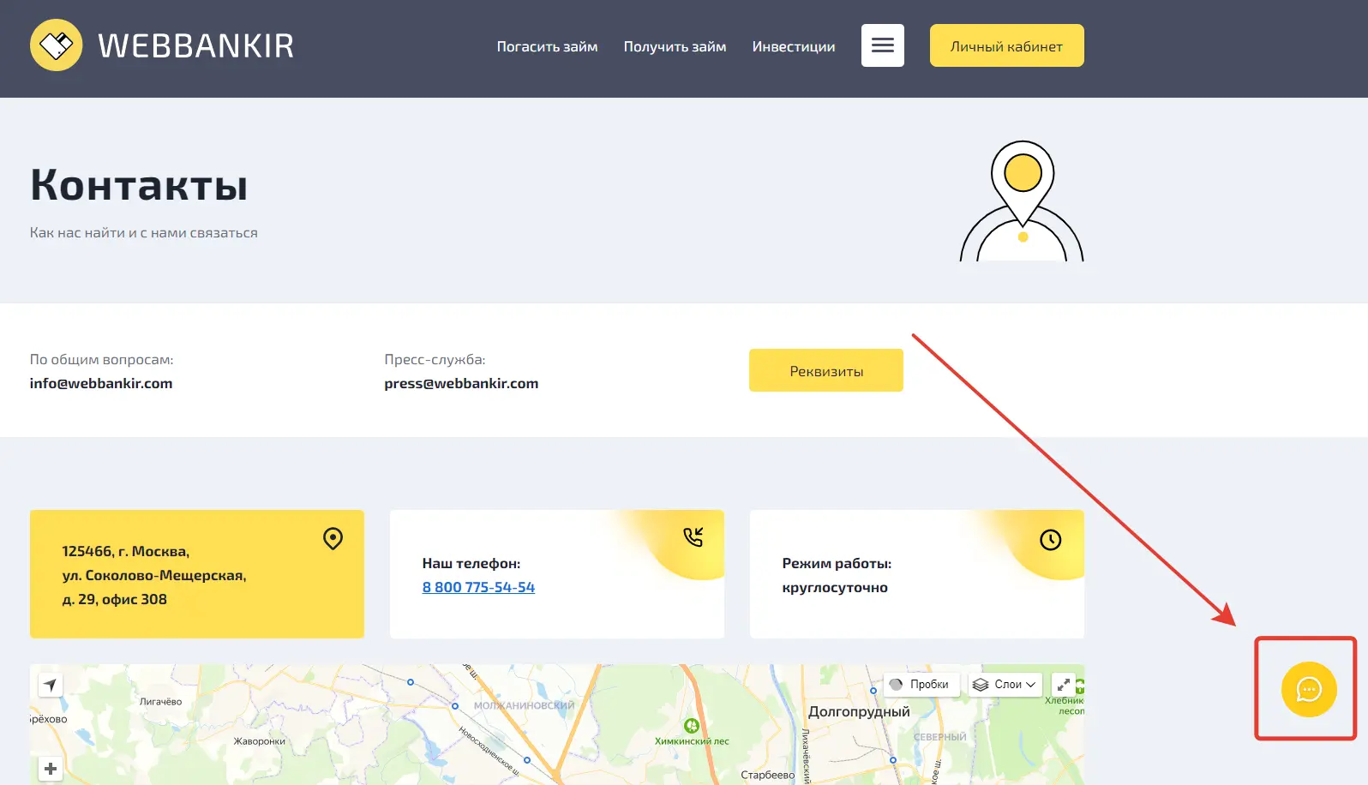
Task: Open the hamburger menu
Action: coord(883,45)
